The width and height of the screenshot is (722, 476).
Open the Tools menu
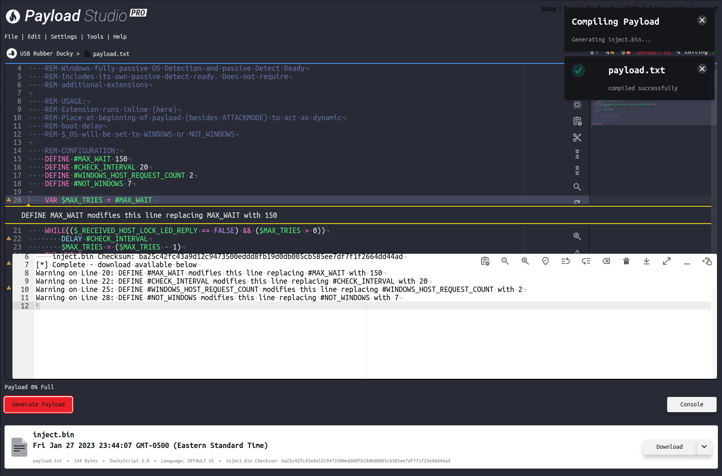[95, 37]
